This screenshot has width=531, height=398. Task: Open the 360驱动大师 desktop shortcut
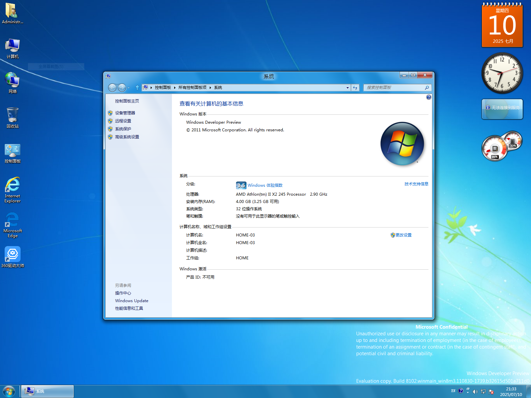(x=12, y=257)
